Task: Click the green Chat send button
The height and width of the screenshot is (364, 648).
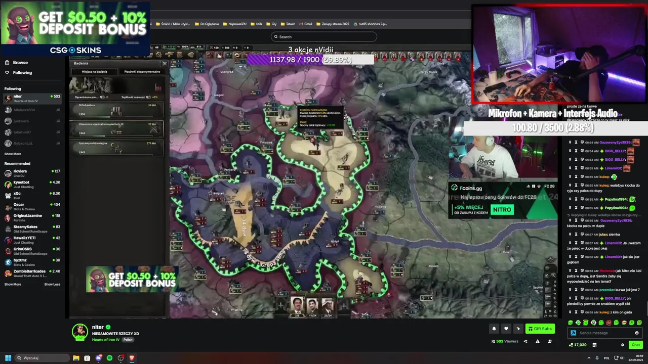Action: coord(636,345)
